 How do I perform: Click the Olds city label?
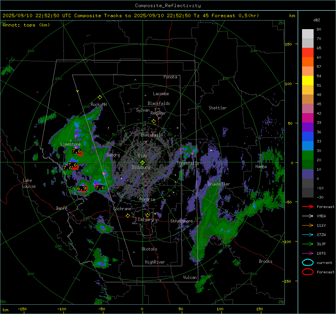[x=142, y=156]
